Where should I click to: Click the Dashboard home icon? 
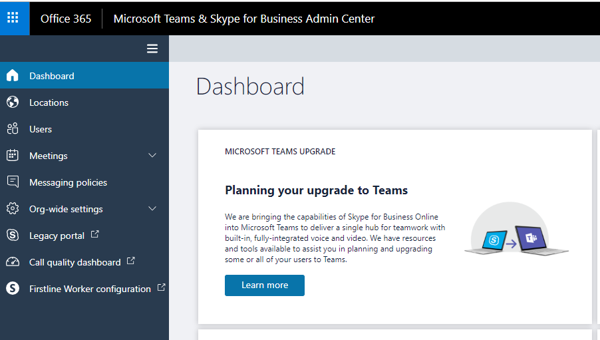12,76
